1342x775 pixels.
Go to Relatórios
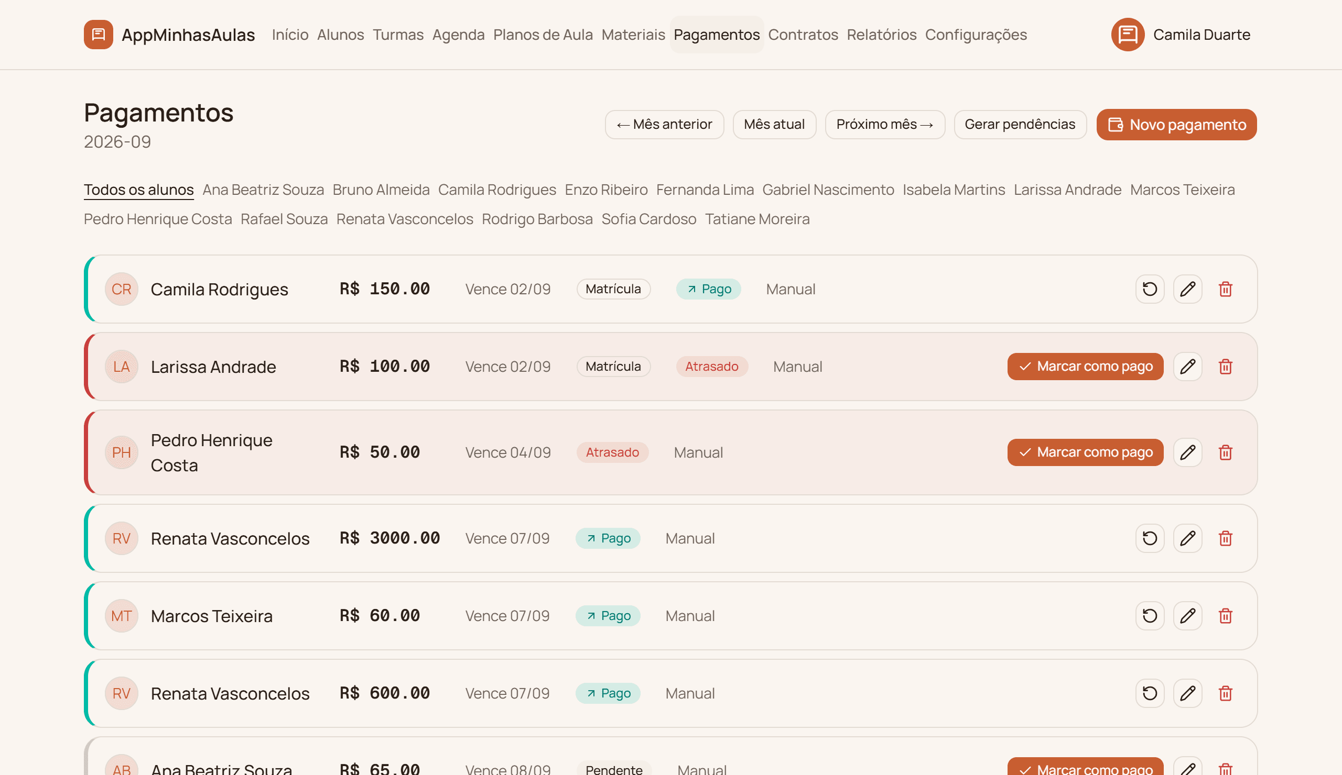(x=881, y=35)
